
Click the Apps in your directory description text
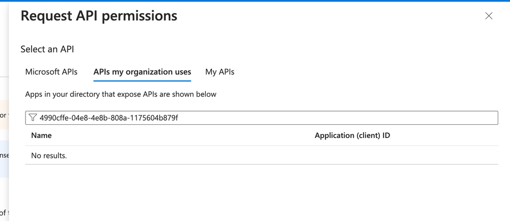click(120, 94)
